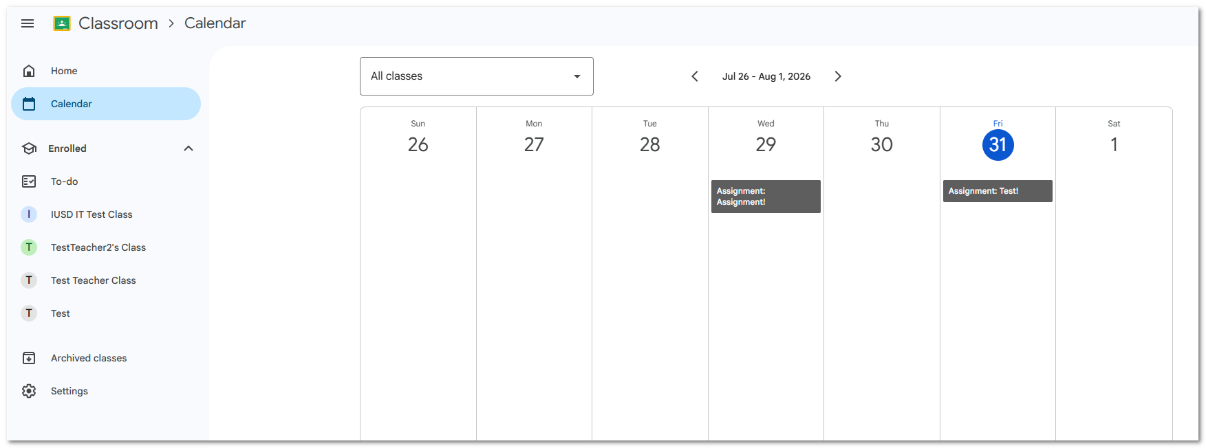Click the IUSD IT Test Class avatar

29,214
